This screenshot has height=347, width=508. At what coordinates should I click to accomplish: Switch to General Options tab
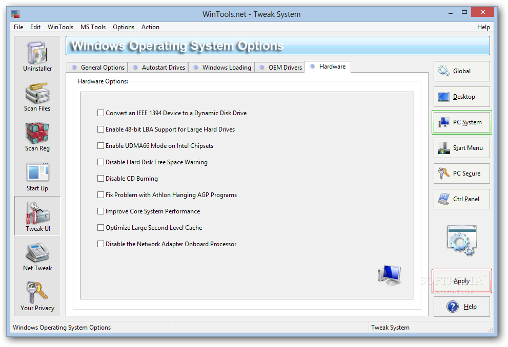click(x=97, y=67)
